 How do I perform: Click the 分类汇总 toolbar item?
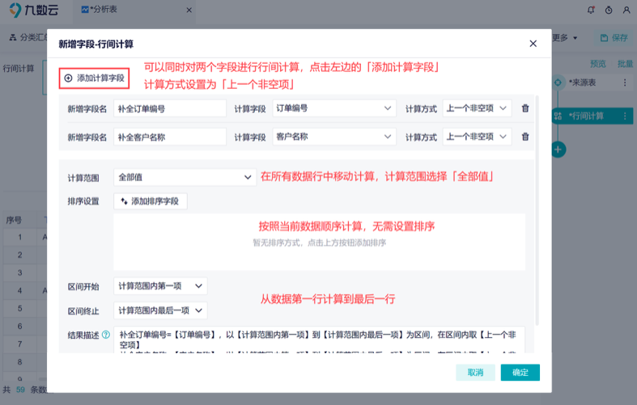(28, 38)
